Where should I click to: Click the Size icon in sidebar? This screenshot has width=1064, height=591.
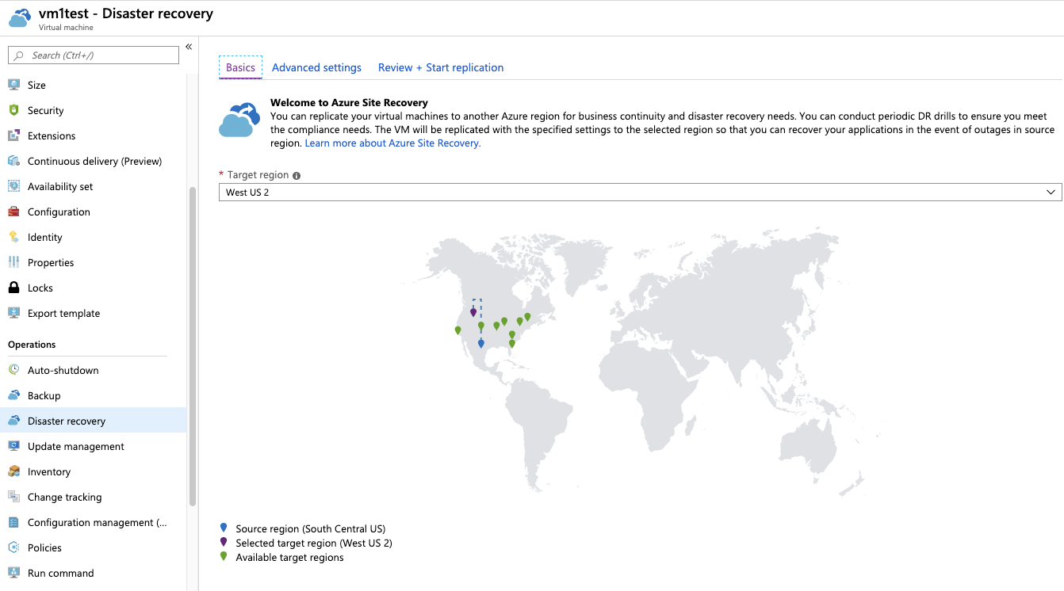click(x=13, y=85)
